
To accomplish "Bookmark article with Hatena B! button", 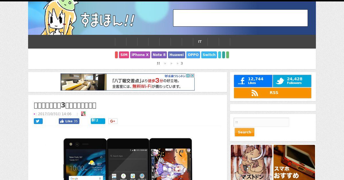I will coord(98,121).
